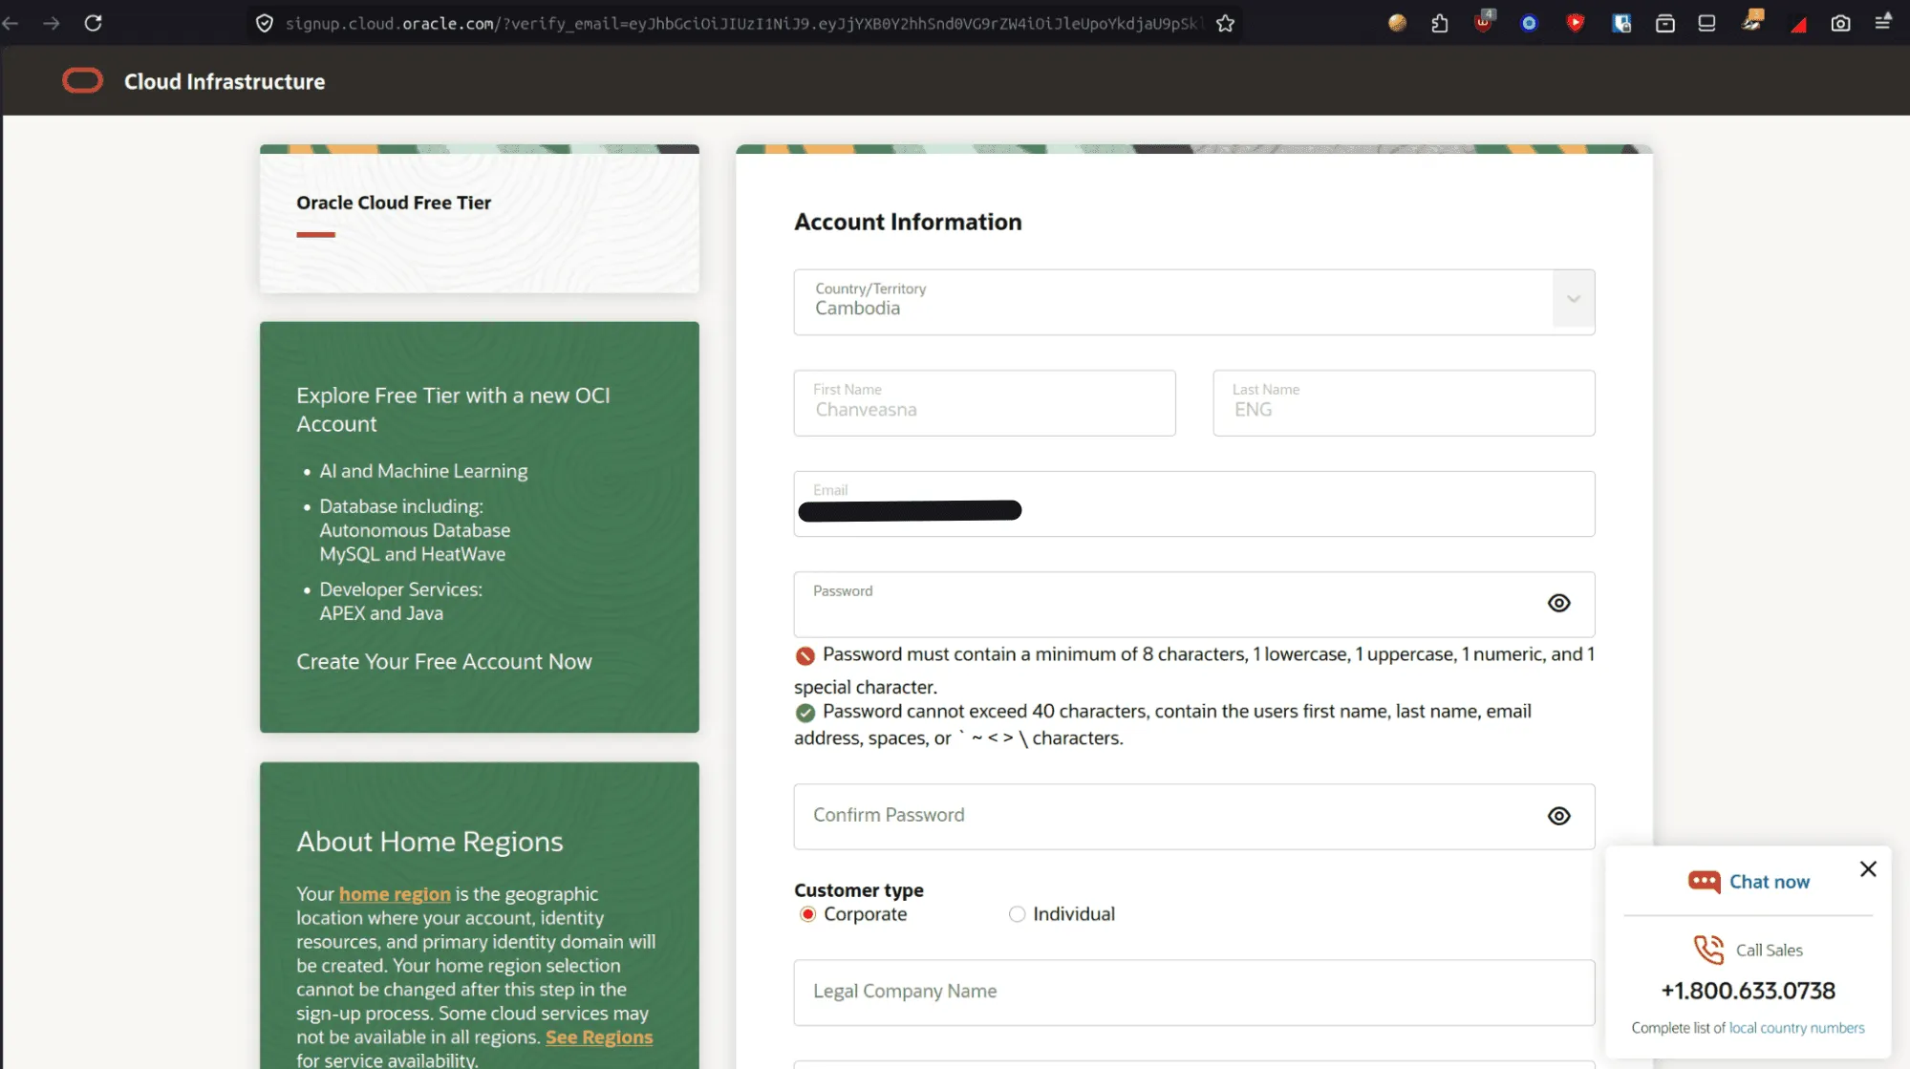This screenshot has height=1069, width=1910.
Task: Open the sneaker extension with orange badge
Action: (1752, 21)
